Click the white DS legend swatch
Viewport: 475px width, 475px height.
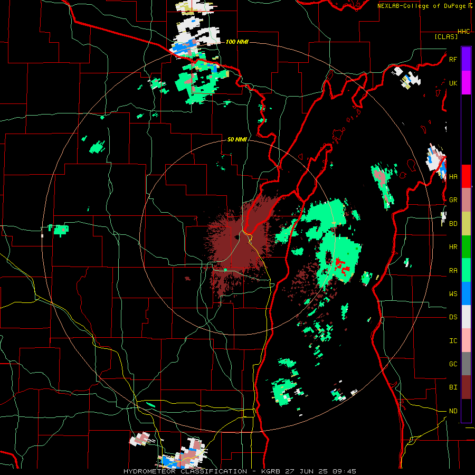pos(466,317)
